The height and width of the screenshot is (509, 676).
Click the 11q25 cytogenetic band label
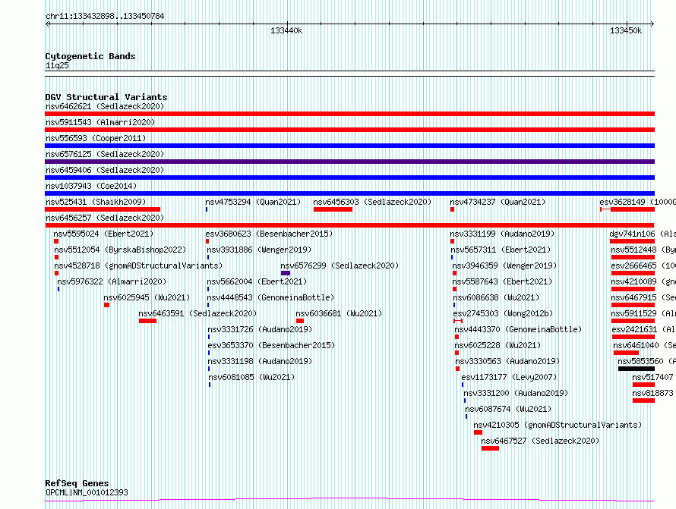click(x=57, y=65)
